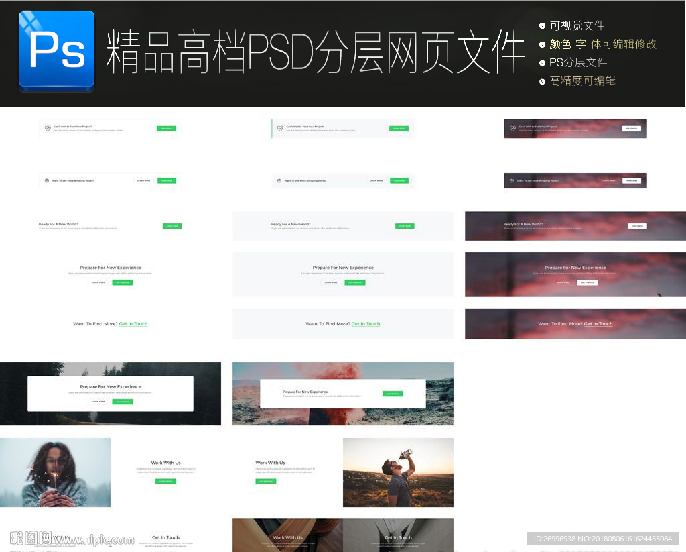
Task: Click white Get Started in sunset 'Prepare For New Experience'
Action: point(587,282)
